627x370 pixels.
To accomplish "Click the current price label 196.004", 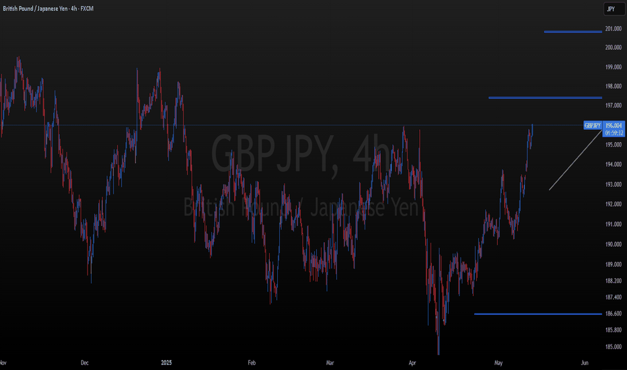I will (614, 126).
